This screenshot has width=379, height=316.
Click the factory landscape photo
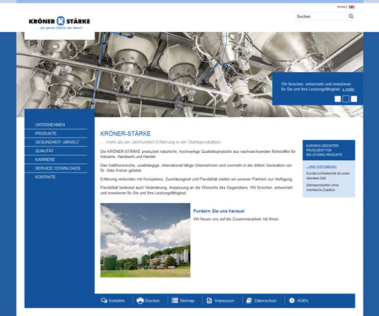coord(145,240)
